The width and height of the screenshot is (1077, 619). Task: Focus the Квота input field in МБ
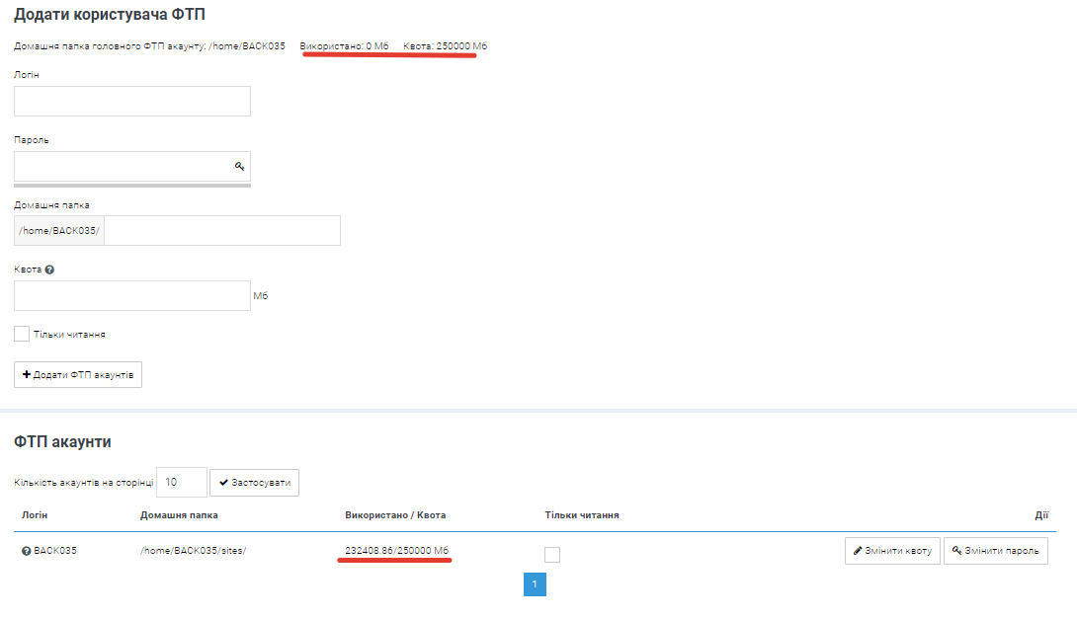(x=132, y=296)
